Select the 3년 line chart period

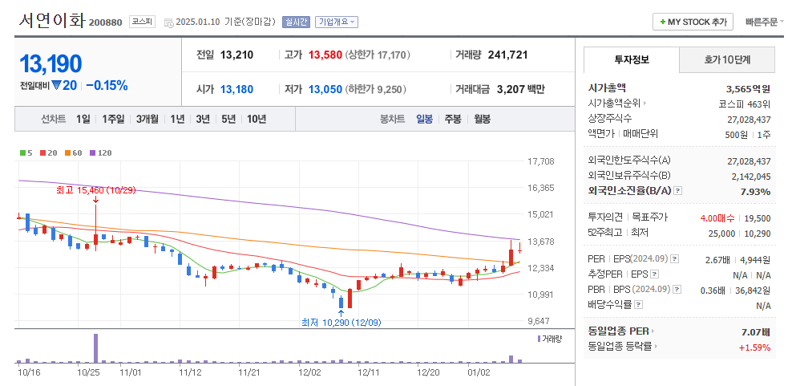pyautogui.click(x=203, y=120)
